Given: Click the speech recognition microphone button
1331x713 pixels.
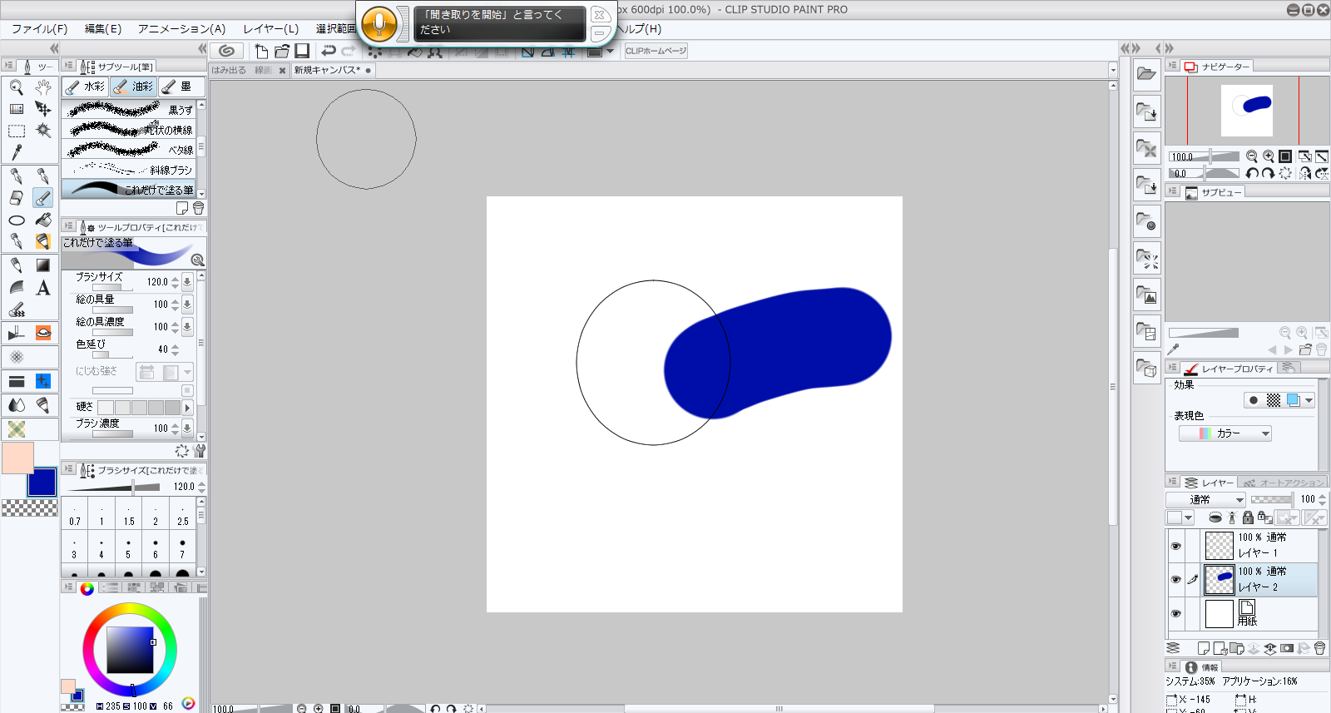Looking at the screenshot, I should point(379,24).
